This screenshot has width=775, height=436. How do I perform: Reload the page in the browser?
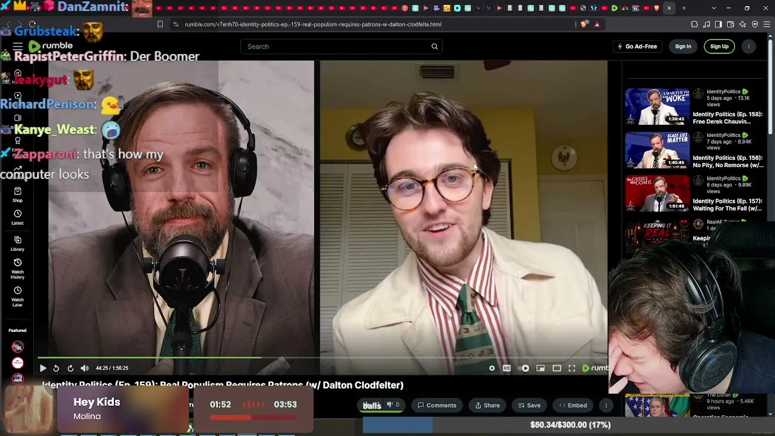pos(32,24)
